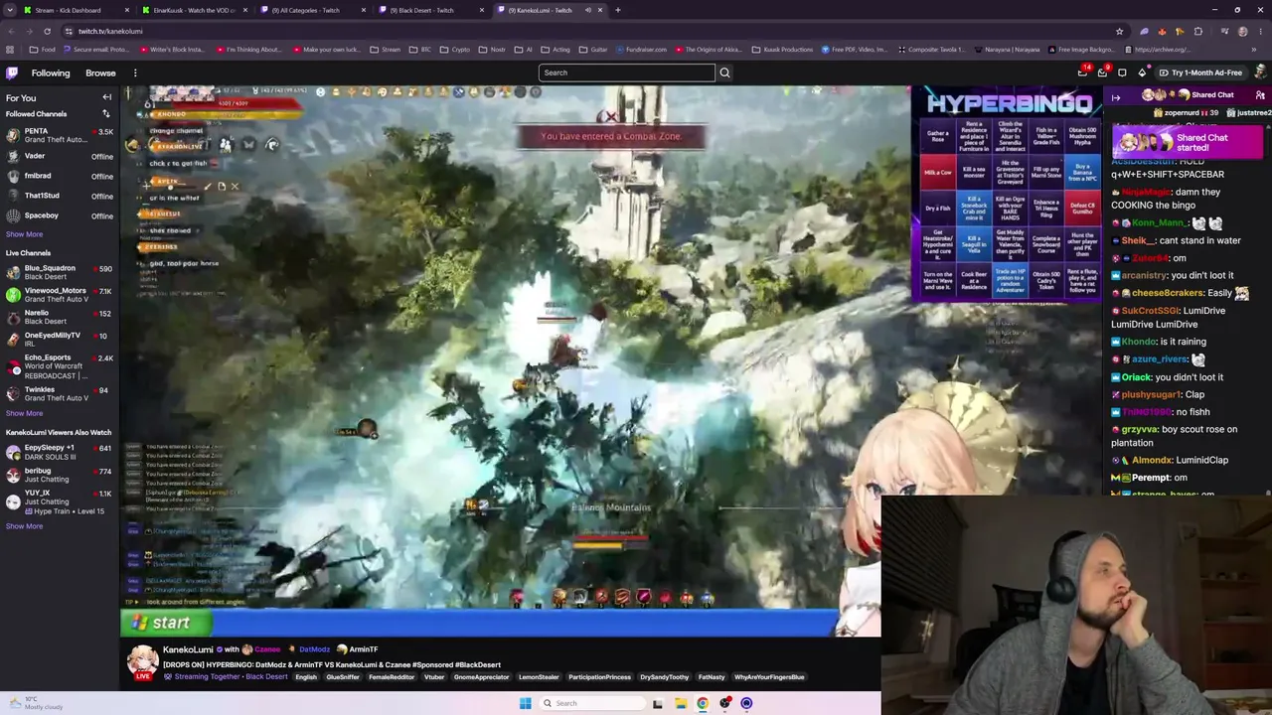Open the Twitch more options menu
1272x715 pixels.
[135, 72]
